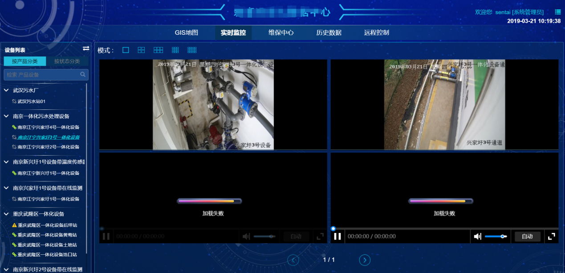Collapse 南京新兴圩2号设备带在线监测 group

[x=6, y=269]
